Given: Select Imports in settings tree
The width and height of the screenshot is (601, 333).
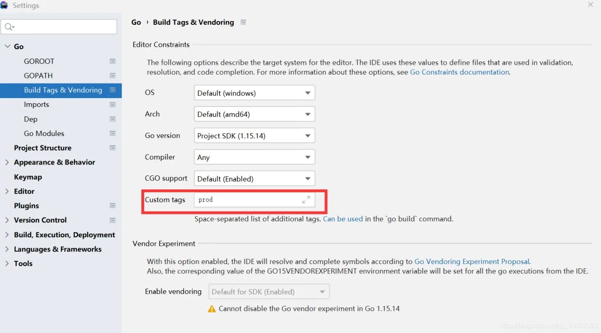Looking at the screenshot, I should [x=37, y=105].
